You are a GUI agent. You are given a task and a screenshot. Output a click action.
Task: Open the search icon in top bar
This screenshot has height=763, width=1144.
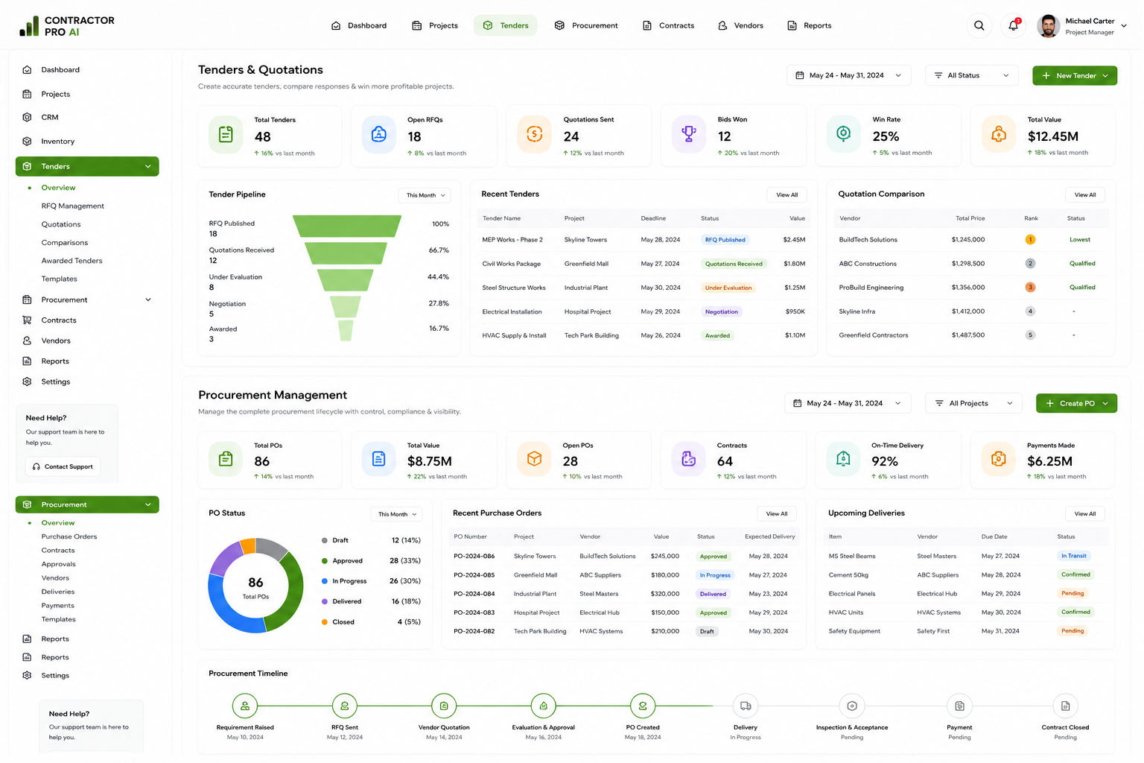(979, 25)
